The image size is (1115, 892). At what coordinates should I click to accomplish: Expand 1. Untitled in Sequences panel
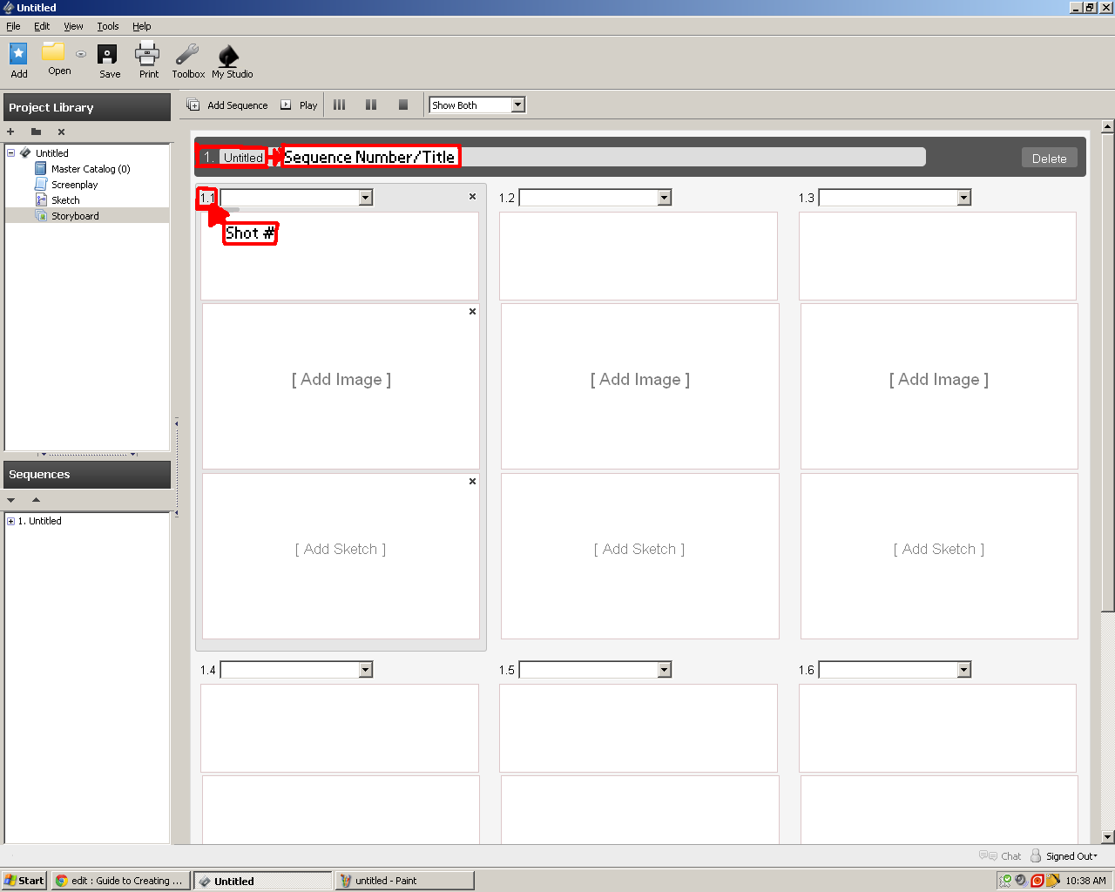pos(10,521)
